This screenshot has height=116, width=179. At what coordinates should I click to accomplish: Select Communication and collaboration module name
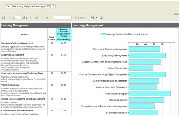click(x=17, y=111)
